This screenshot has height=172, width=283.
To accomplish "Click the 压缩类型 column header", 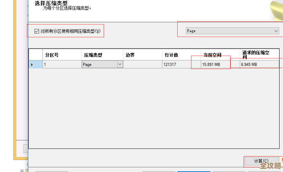I will (102, 55).
